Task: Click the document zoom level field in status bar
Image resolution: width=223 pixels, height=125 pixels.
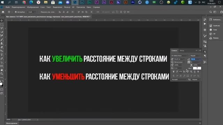Action: click(x=8, y=120)
